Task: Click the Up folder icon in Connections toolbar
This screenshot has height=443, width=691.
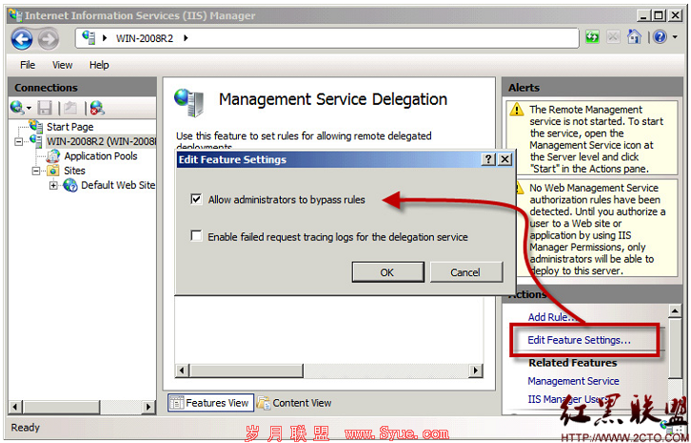Action: [70, 108]
